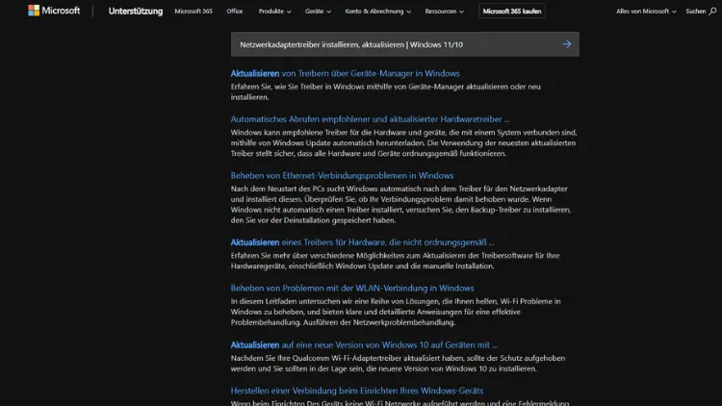The height and width of the screenshot is (406, 722).
Task: Open Aktualisieren eines Treibers für Hardware result
Action: (x=362, y=242)
